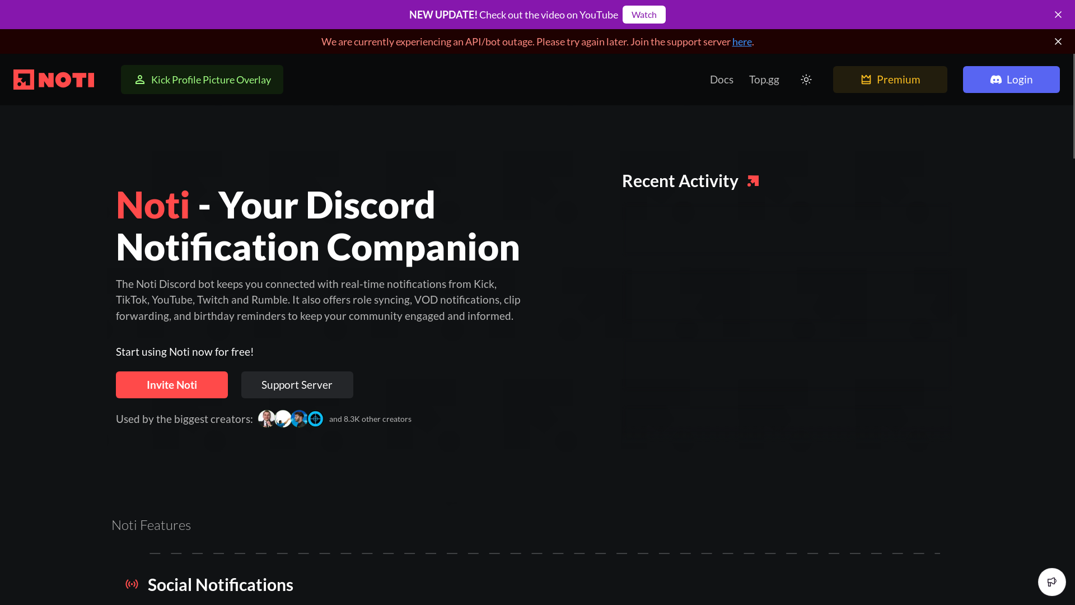The width and height of the screenshot is (1075, 605).
Task: Click 'and 8.3K other creators' text
Action: click(x=370, y=419)
